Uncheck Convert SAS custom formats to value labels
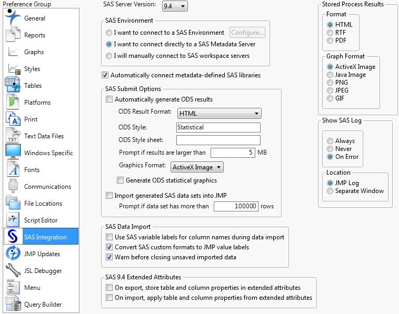Image resolution: width=399 pixels, height=314 pixels. point(109,247)
